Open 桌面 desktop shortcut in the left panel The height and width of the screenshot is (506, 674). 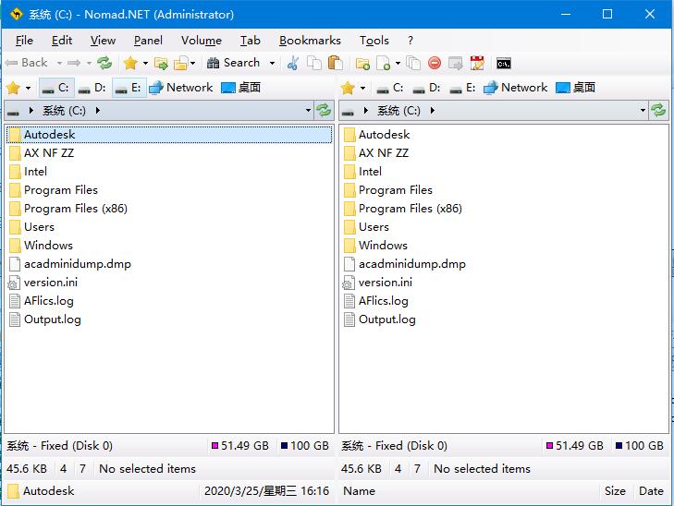240,88
